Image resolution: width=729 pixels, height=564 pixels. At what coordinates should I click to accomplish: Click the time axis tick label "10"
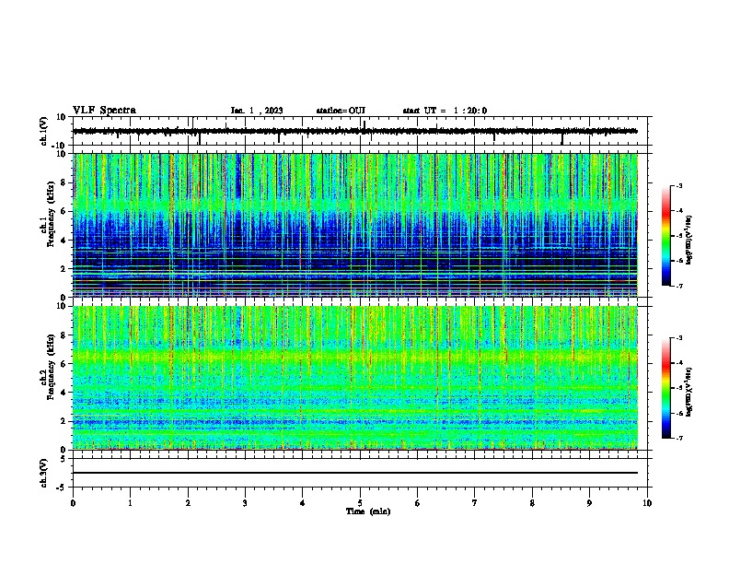(647, 503)
